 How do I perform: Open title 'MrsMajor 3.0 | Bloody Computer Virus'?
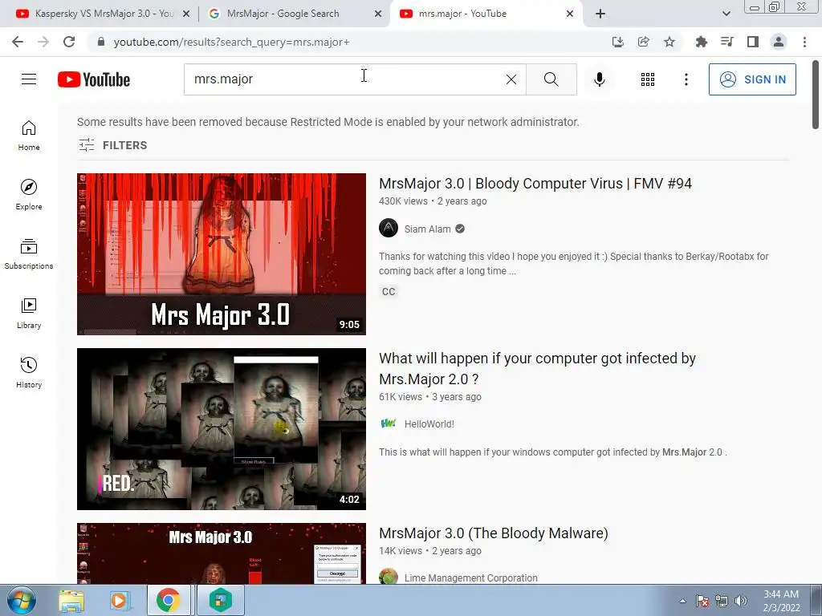(x=535, y=184)
